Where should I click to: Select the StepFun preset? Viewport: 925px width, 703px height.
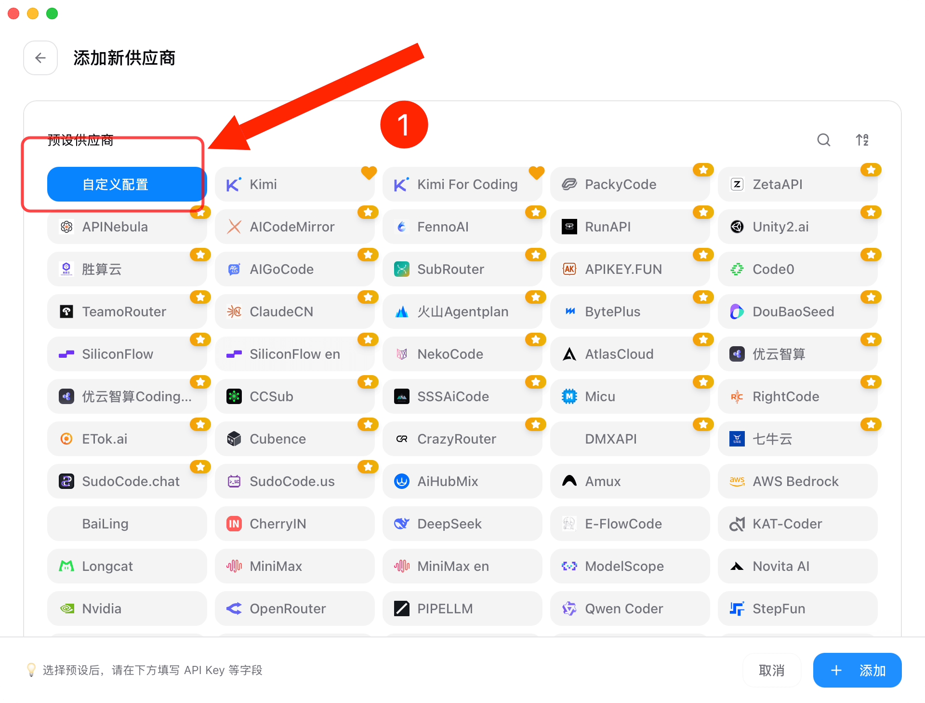click(798, 608)
